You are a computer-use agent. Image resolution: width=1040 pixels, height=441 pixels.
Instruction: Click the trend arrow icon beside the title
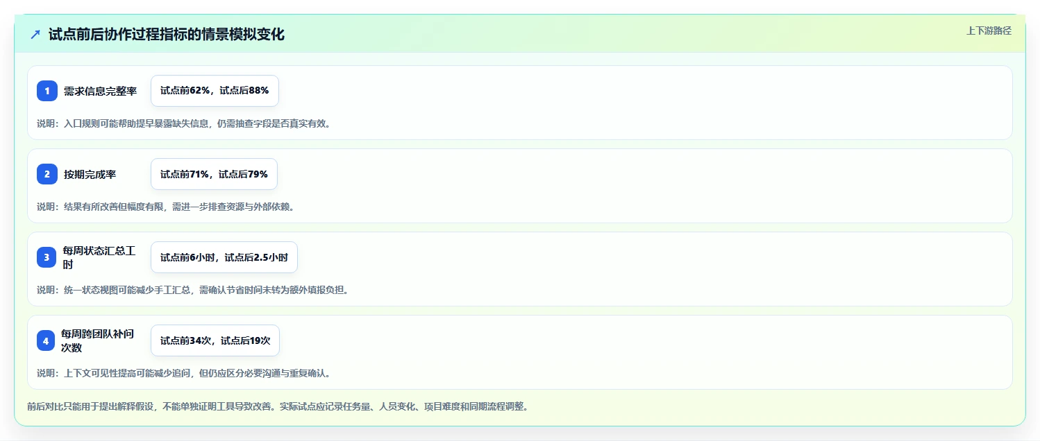35,35
